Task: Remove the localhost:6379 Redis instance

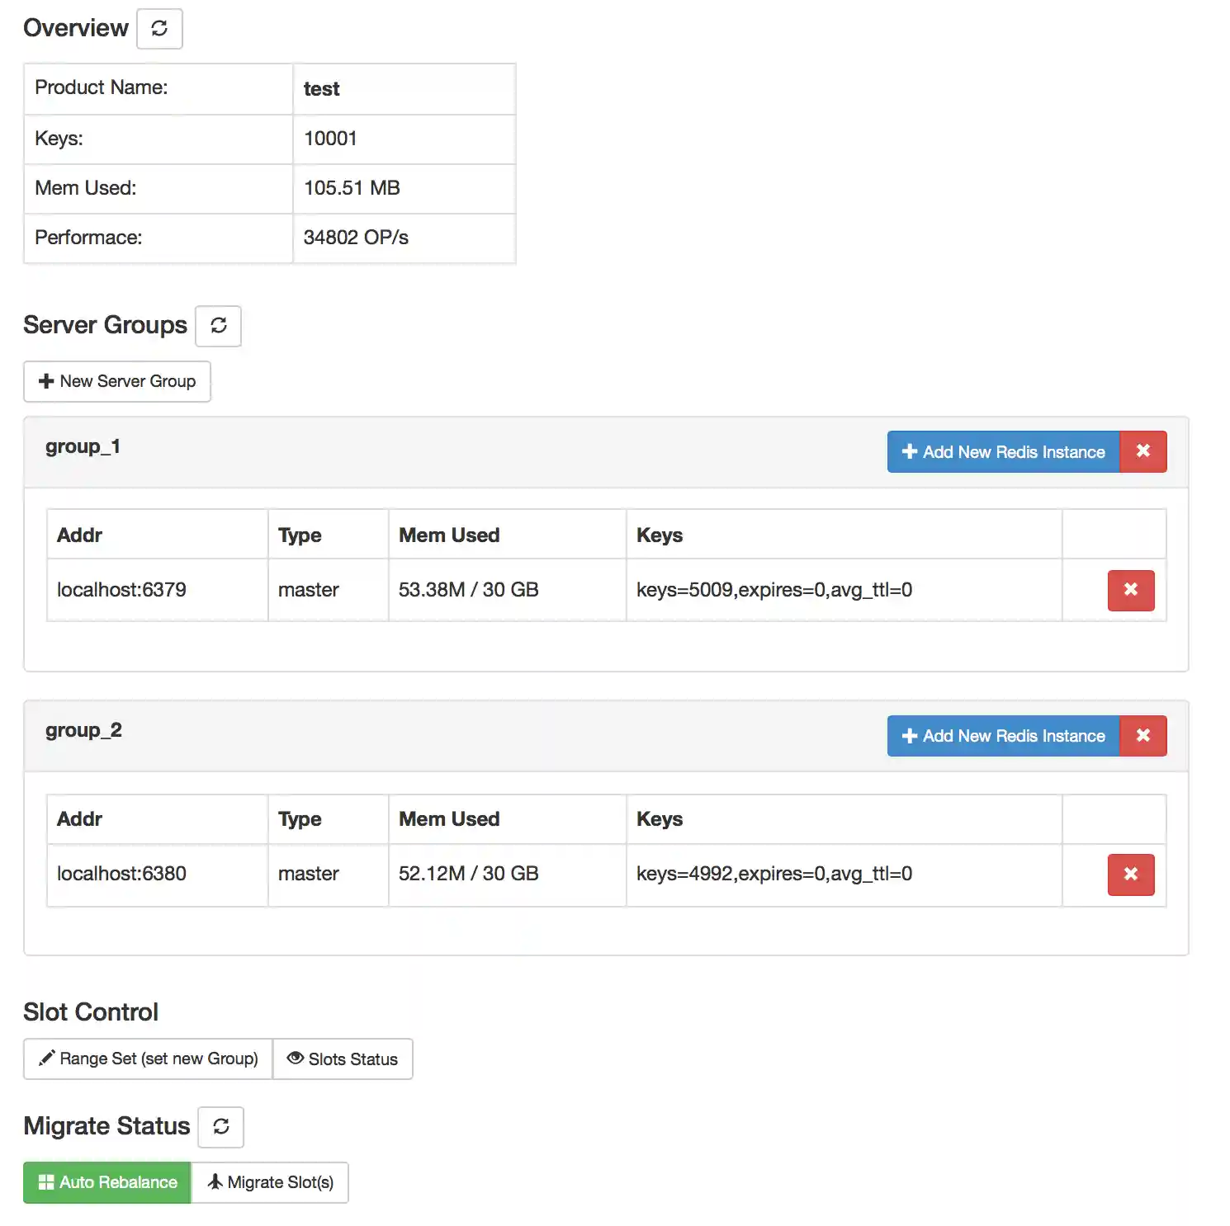Action: tap(1130, 590)
